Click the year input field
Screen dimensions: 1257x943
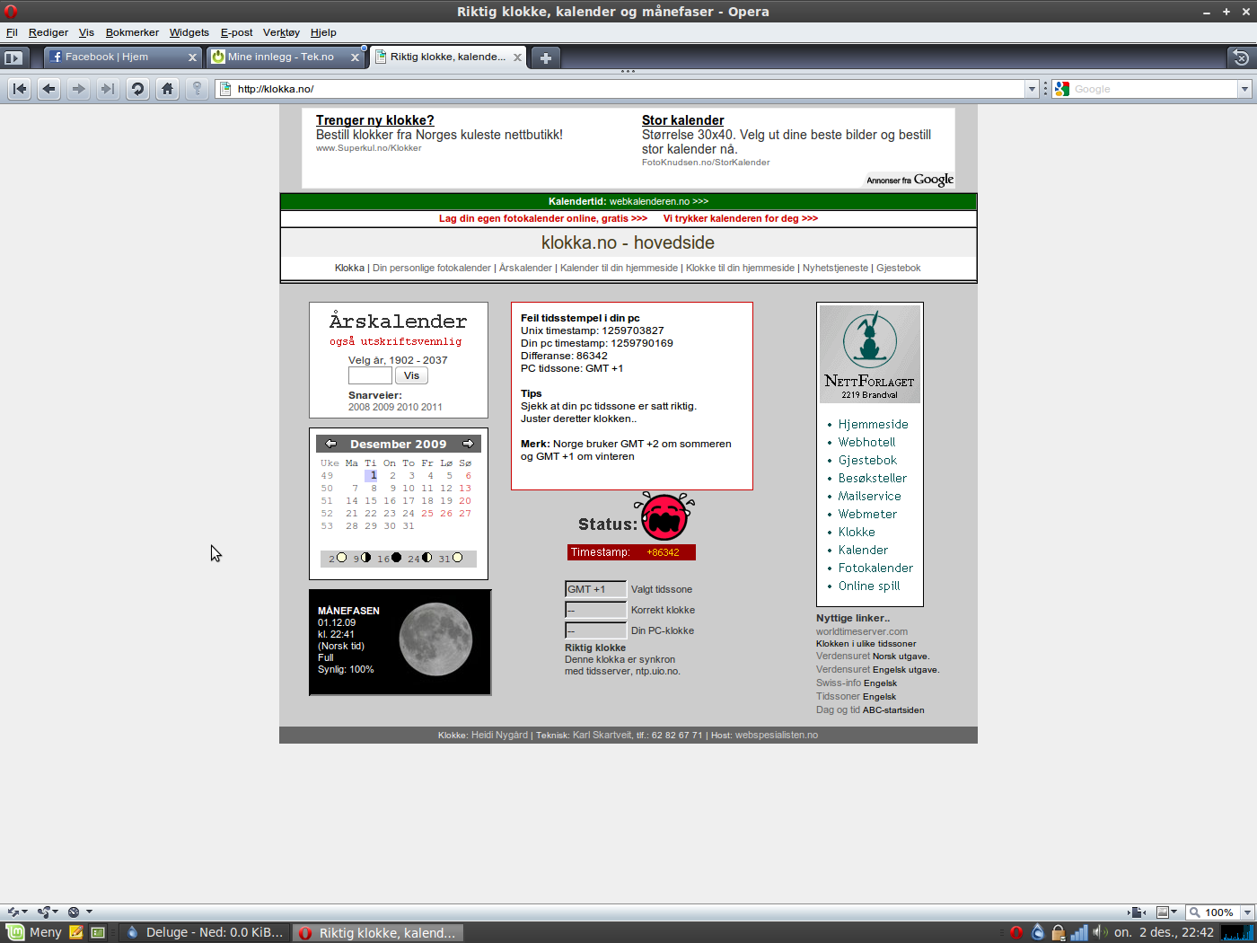pyautogui.click(x=370, y=375)
